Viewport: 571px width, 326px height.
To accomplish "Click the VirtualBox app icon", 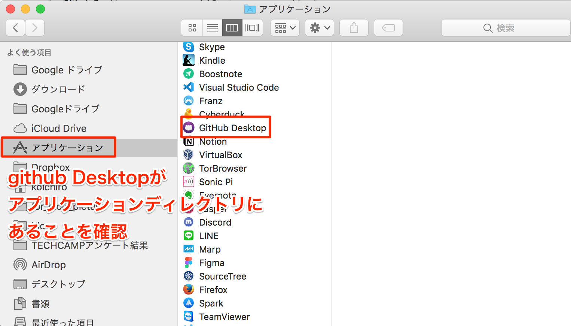I will point(189,155).
